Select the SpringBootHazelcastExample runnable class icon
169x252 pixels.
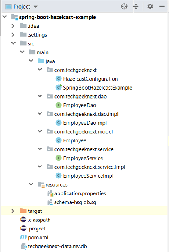[59, 87]
